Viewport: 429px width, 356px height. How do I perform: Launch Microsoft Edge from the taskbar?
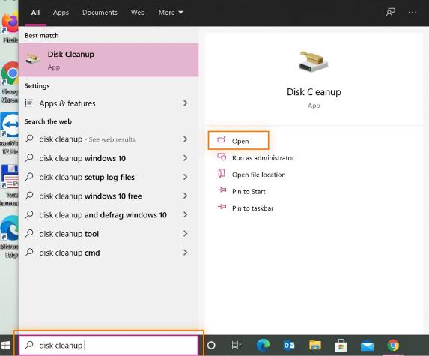tap(263, 345)
